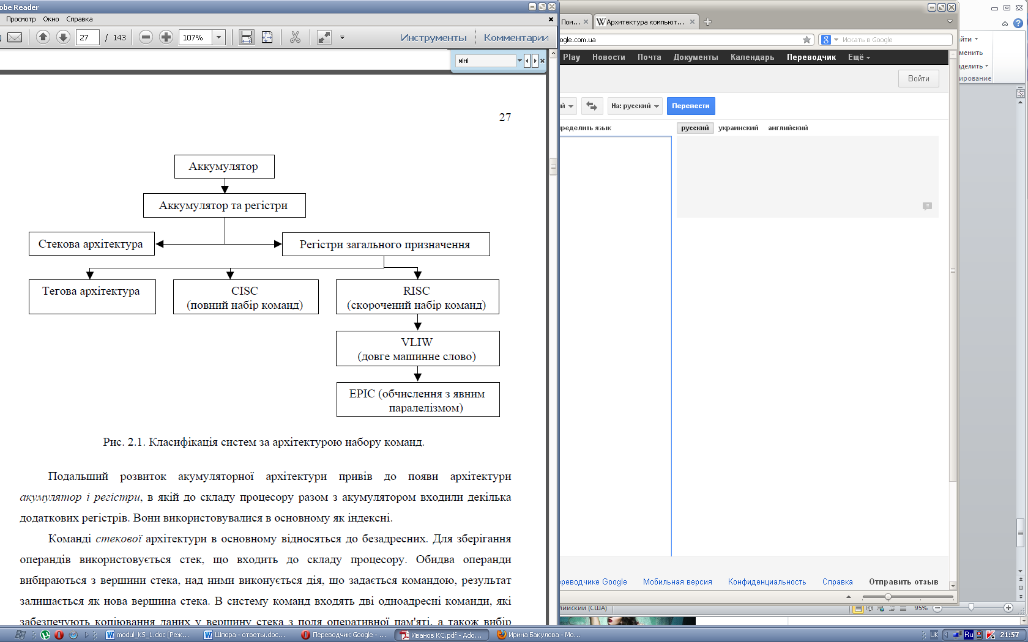Collapse Word ribbon with the caret icon
This screenshot has width=1028, height=642.
[1005, 23]
